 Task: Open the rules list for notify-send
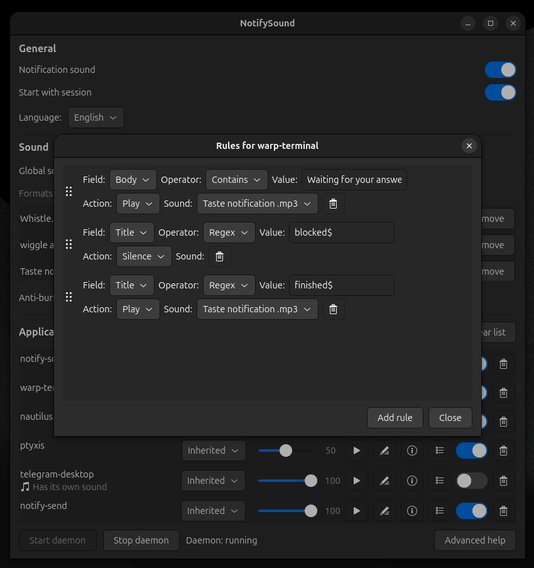[439, 511]
